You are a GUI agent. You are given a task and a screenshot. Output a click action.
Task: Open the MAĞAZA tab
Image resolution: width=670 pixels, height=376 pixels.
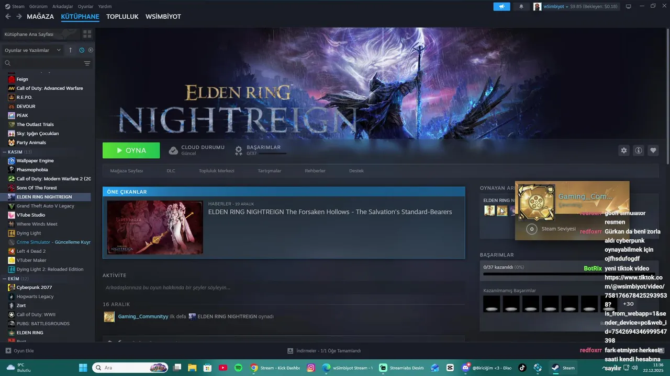pyautogui.click(x=40, y=17)
